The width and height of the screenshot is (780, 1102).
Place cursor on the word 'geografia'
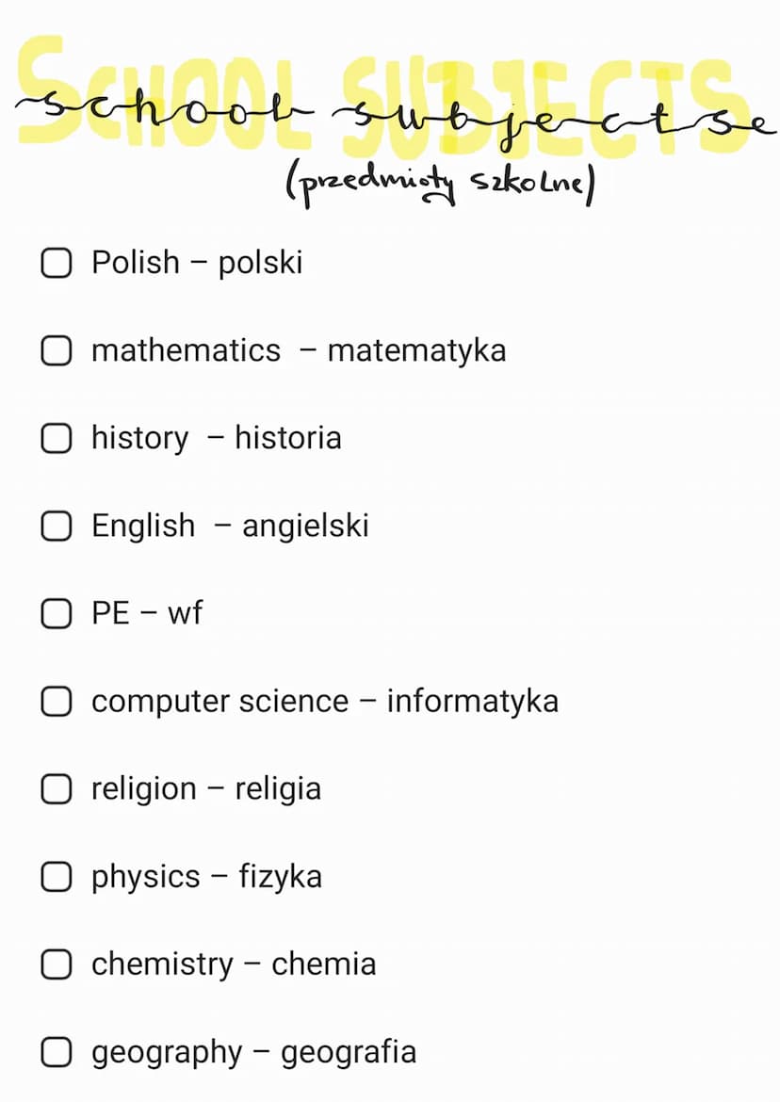tap(348, 1052)
